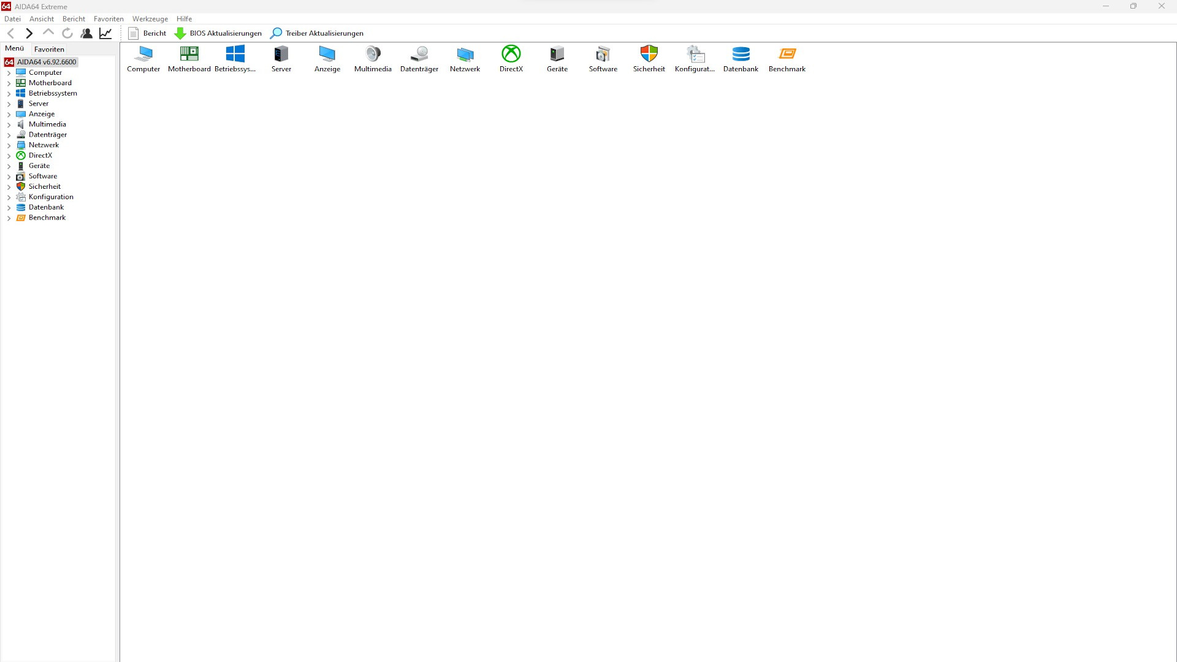Click the user profile toolbar icon
The height and width of the screenshot is (662, 1177).
tap(86, 33)
